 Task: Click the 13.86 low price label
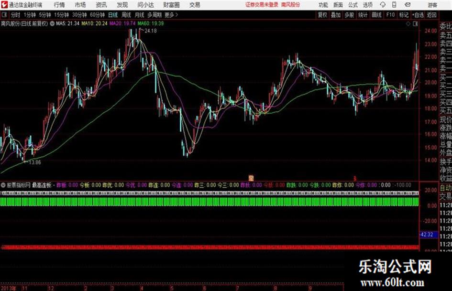pyautogui.click(x=34, y=162)
